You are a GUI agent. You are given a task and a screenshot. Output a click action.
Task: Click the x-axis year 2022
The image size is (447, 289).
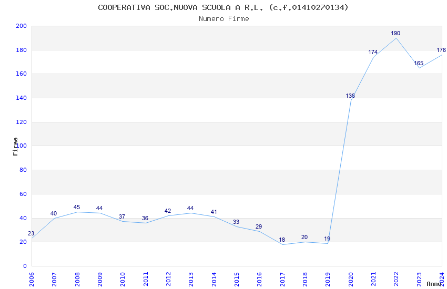(x=397, y=280)
